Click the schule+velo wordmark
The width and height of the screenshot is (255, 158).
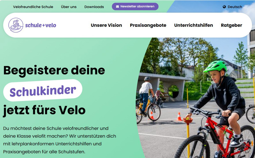click(41, 25)
